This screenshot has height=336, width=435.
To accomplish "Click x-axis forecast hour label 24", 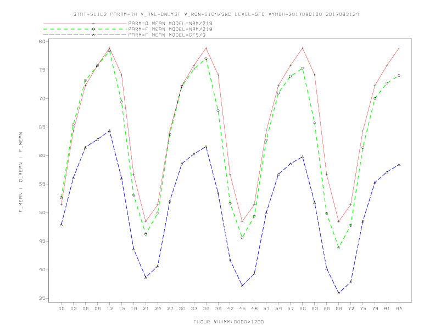I will coord(158,309).
